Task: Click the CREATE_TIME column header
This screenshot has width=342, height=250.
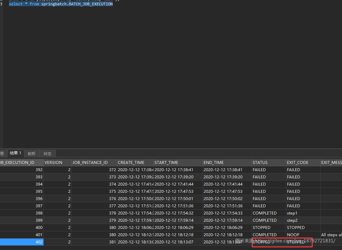Action: click(x=135, y=162)
